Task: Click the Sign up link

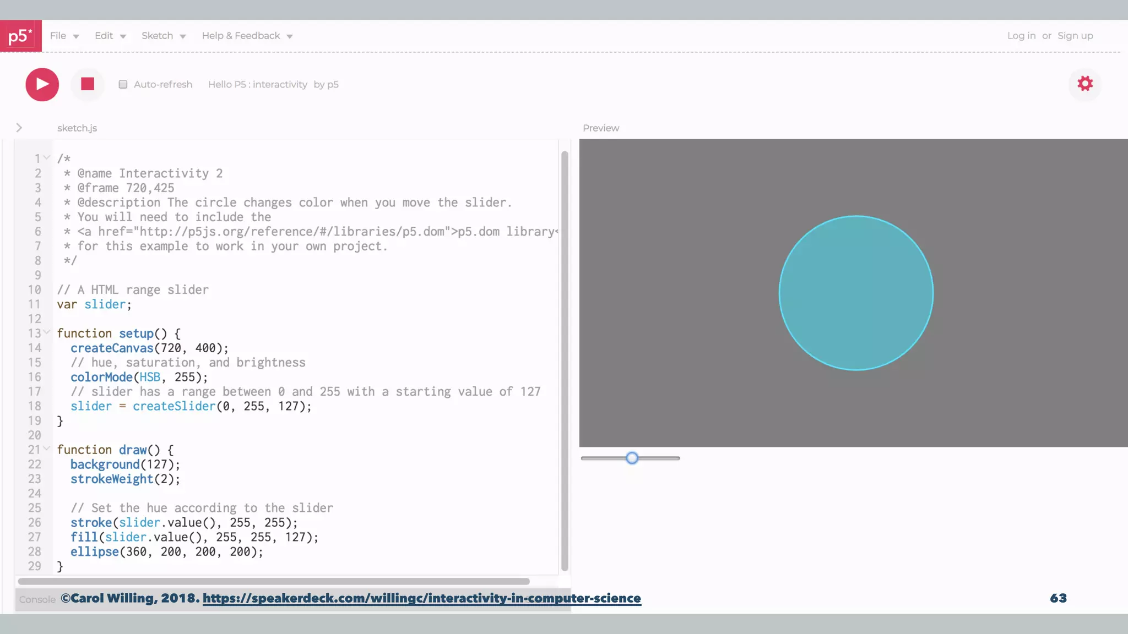Action: click(1075, 36)
